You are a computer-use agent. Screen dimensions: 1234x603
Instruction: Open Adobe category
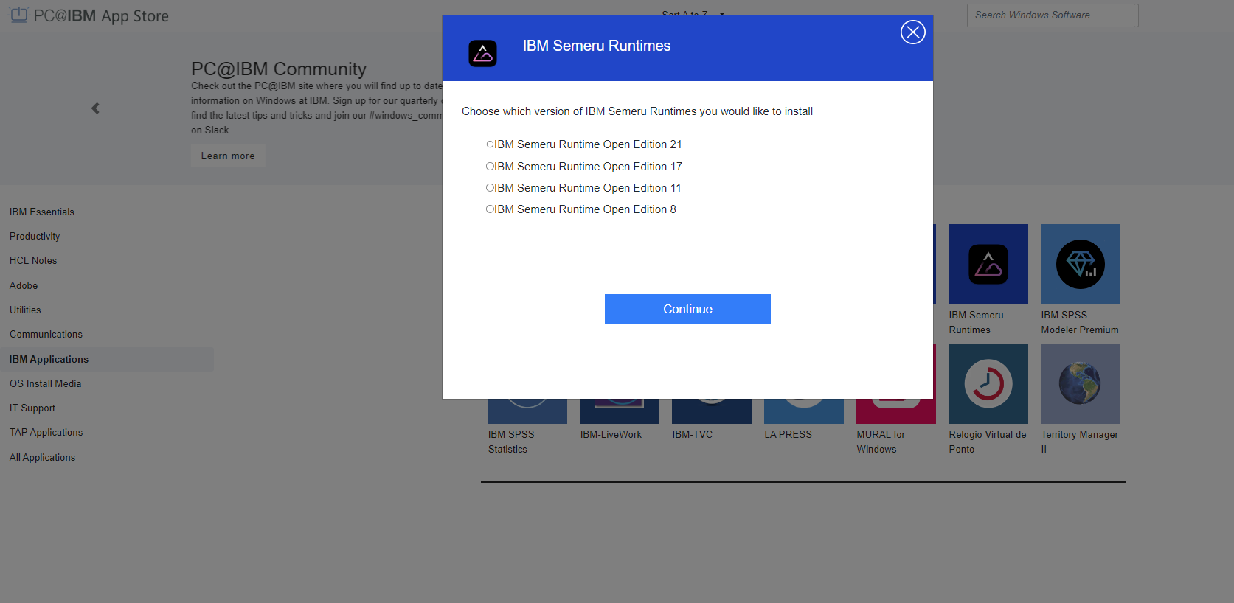click(24, 285)
